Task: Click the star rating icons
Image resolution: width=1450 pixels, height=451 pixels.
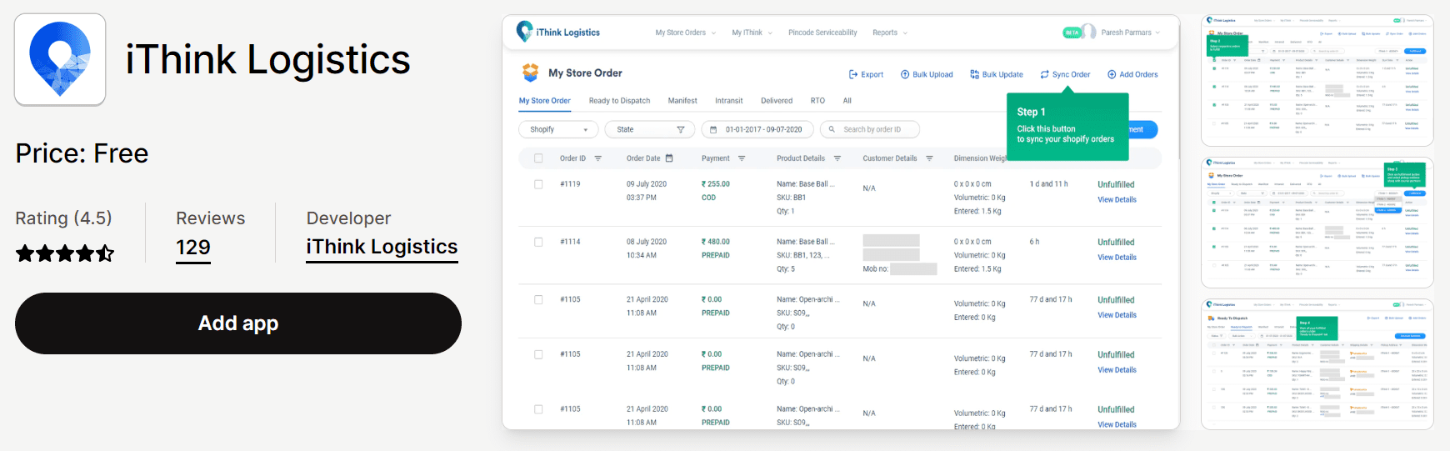Action: (x=65, y=253)
